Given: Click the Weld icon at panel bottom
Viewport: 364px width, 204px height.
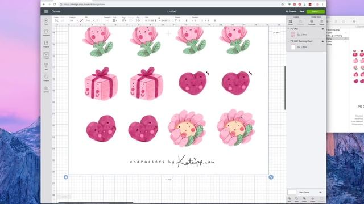Looking at the screenshot, I should [x=297, y=199].
